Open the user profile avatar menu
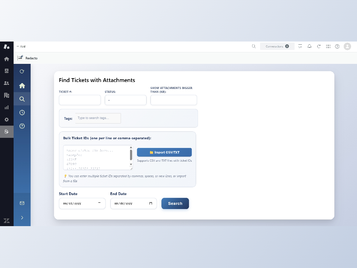Screen dimensions: 357x268 347,46
